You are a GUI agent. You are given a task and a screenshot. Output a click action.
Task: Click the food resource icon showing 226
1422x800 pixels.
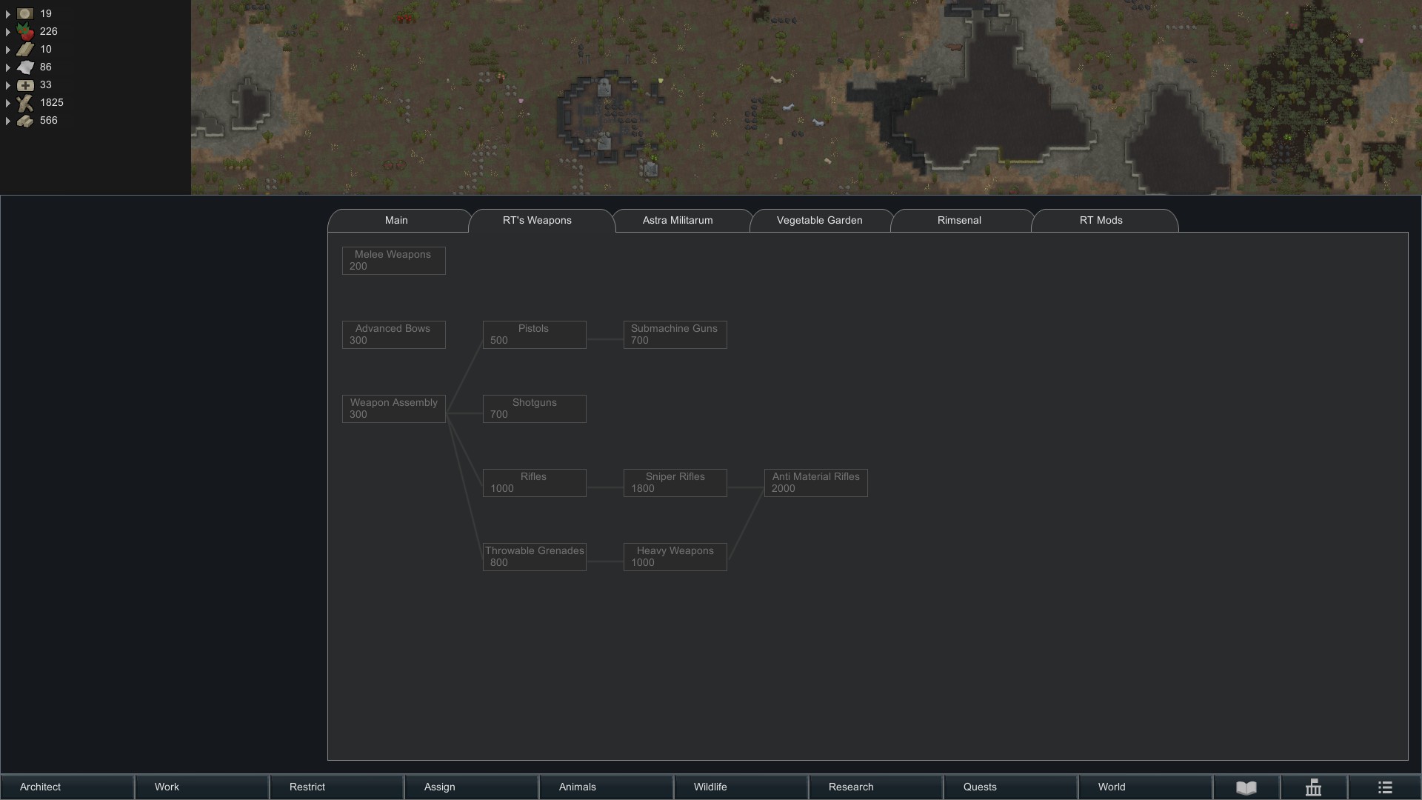[x=25, y=31]
